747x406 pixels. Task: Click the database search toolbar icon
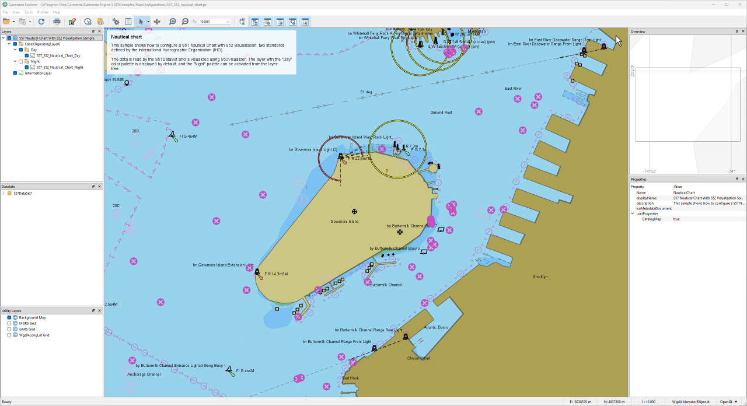(x=100, y=22)
